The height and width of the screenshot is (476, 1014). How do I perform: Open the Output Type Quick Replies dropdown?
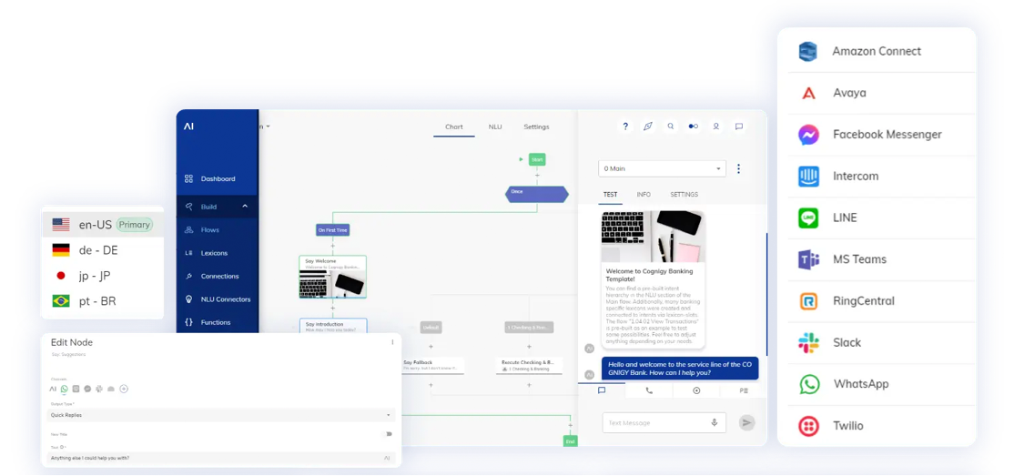click(x=222, y=415)
